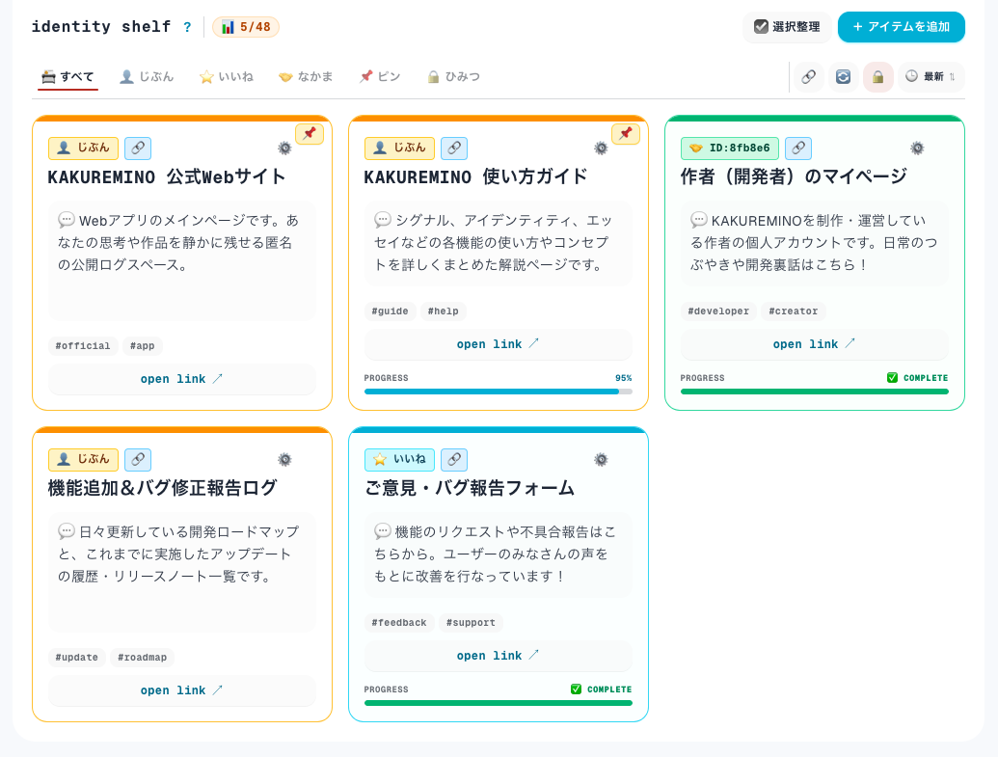Click the #feedback tag
The image size is (998, 757).
(x=399, y=623)
